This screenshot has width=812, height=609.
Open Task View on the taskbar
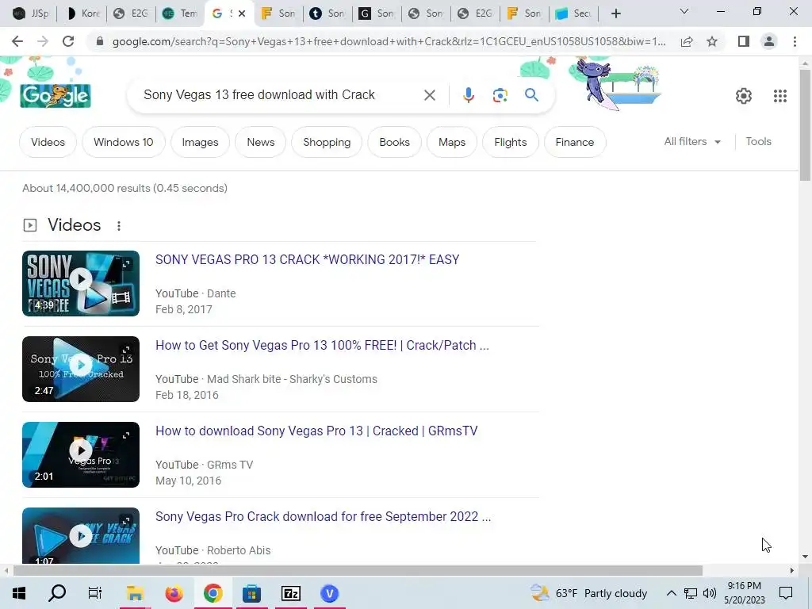coord(95,593)
